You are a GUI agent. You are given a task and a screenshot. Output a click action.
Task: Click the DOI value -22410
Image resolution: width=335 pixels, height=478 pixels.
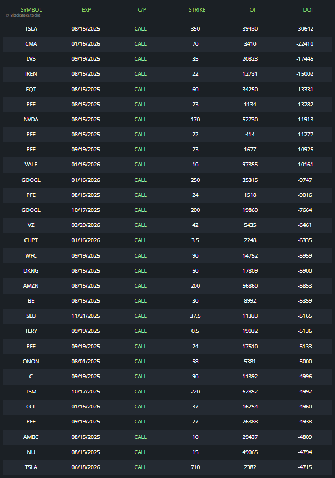click(x=305, y=43)
